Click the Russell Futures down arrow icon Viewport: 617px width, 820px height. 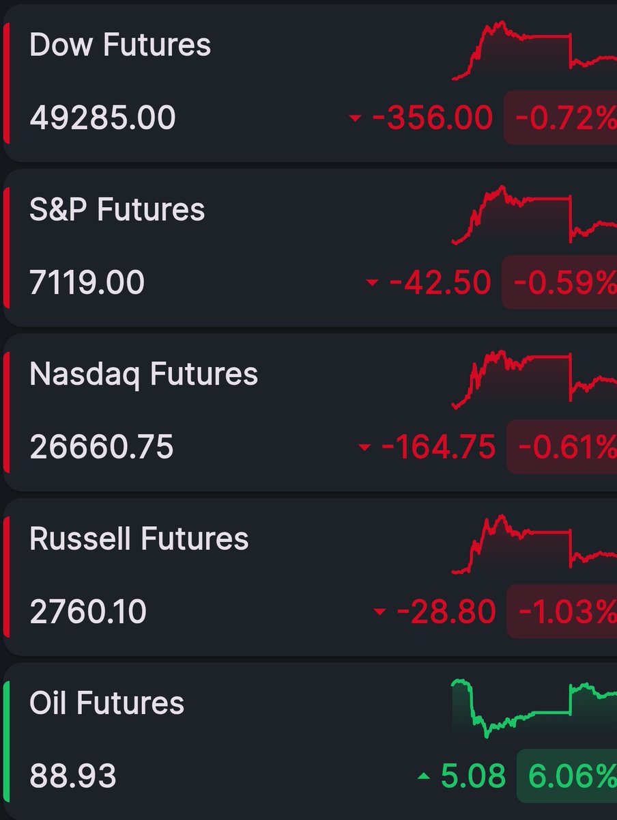coord(379,612)
